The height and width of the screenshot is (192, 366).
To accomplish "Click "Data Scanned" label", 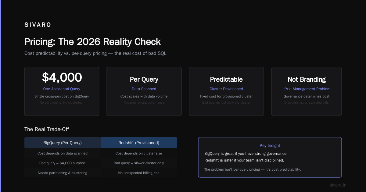I will [x=144, y=89].
